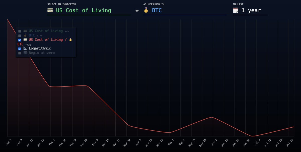The width and height of the screenshot is (301, 152).
Task: Click the chart line lowest point near Jun 26
Action: [253, 136]
